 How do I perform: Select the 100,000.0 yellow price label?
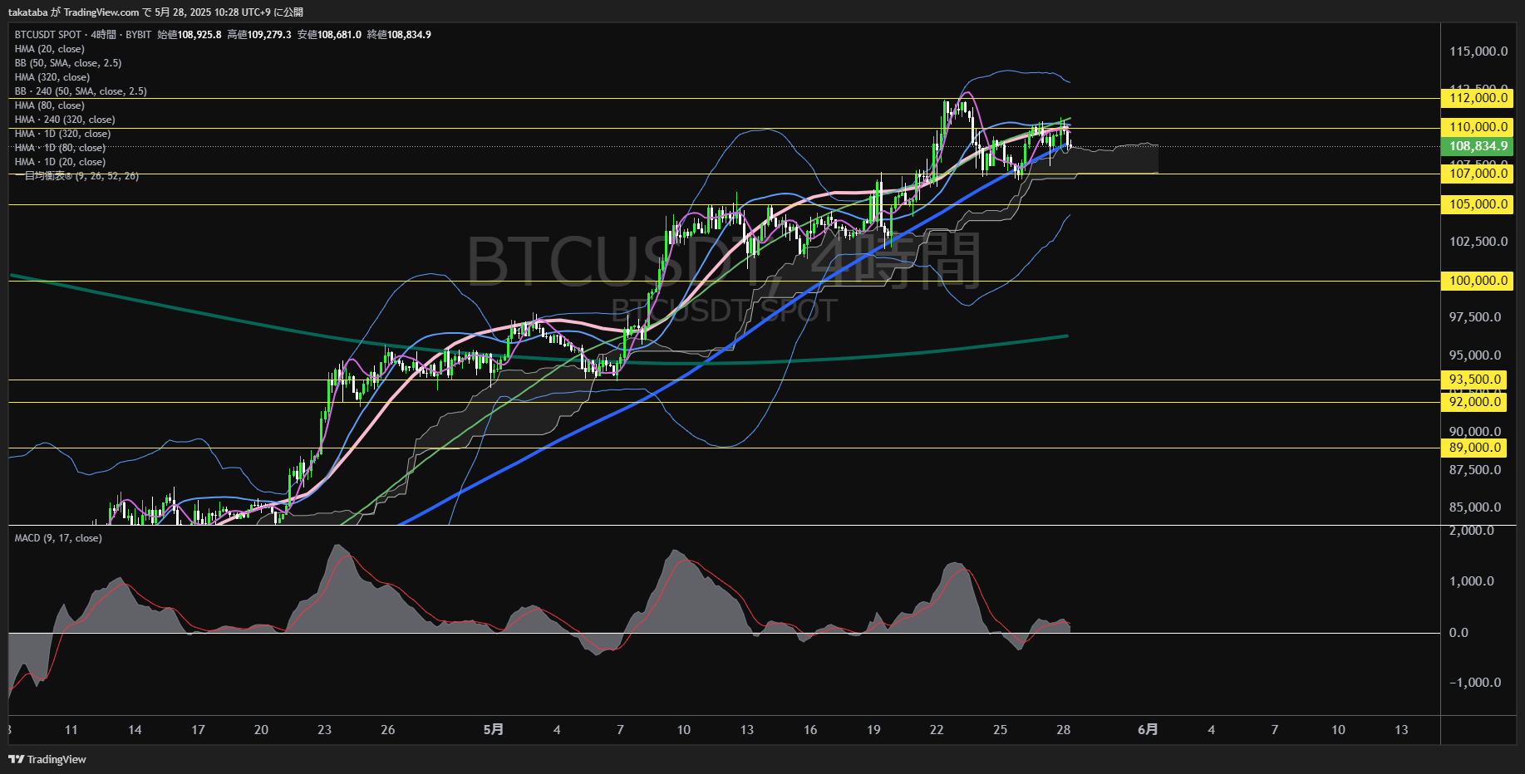(1477, 281)
